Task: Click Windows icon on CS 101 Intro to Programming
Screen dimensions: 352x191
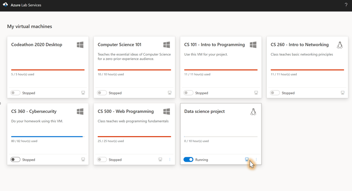Action: (253, 45)
